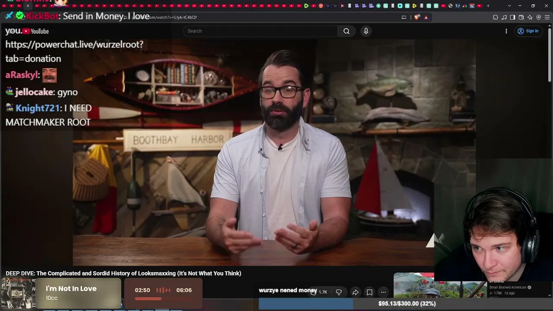Click the YouTube logo
The height and width of the screenshot is (311, 553).
[x=35, y=31]
